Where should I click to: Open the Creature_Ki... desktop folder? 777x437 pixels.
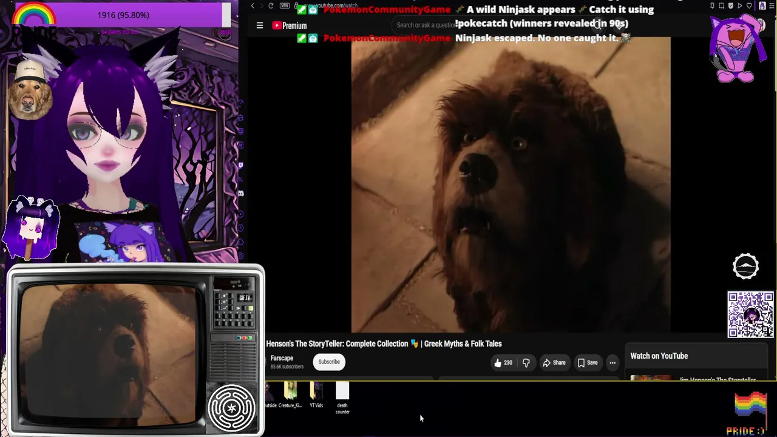(x=290, y=395)
